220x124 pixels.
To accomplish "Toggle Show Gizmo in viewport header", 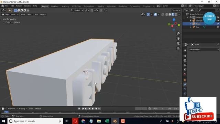I will pos(148,14).
